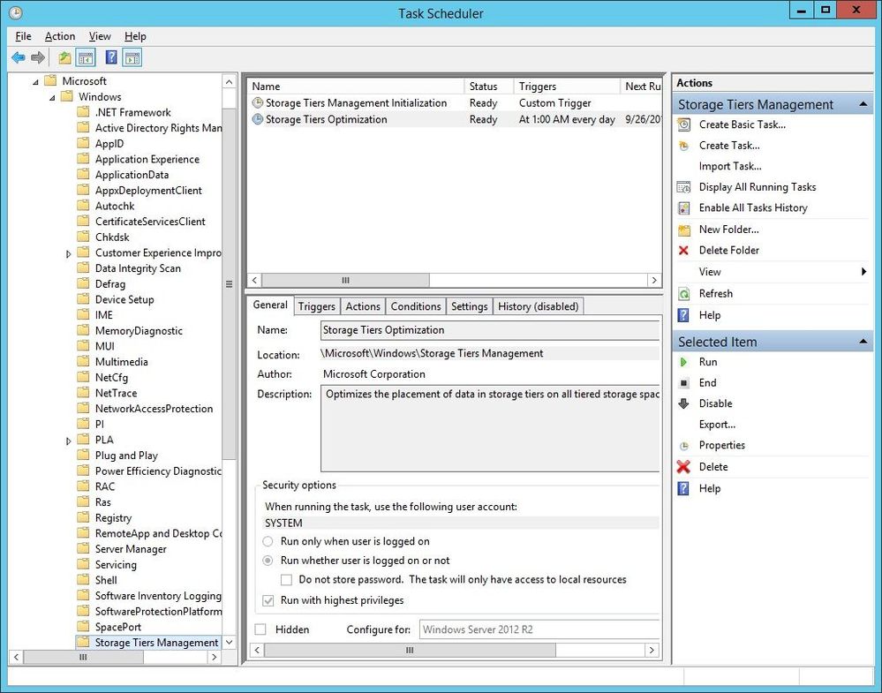Sort task list by Name column header
The image size is (882, 693).
(x=356, y=87)
